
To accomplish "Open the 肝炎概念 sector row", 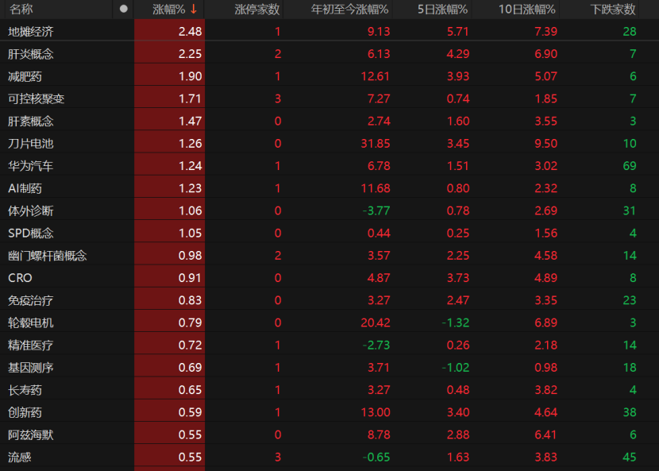I will coord(329,54).
